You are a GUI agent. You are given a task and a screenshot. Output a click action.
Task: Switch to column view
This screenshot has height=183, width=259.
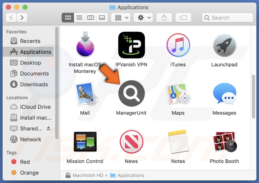90,17
